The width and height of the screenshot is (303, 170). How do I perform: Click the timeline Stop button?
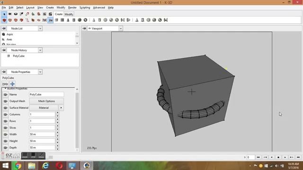pos(278,157)
